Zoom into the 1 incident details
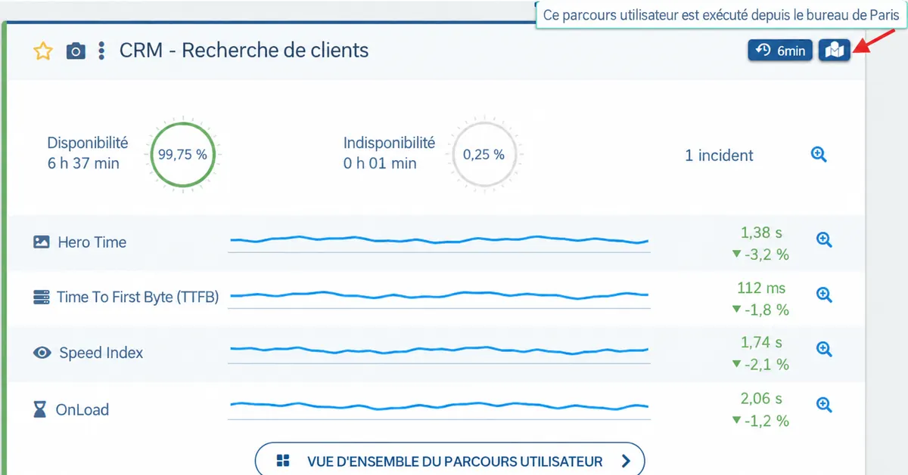The image size is (908, 475). [819, 155]
